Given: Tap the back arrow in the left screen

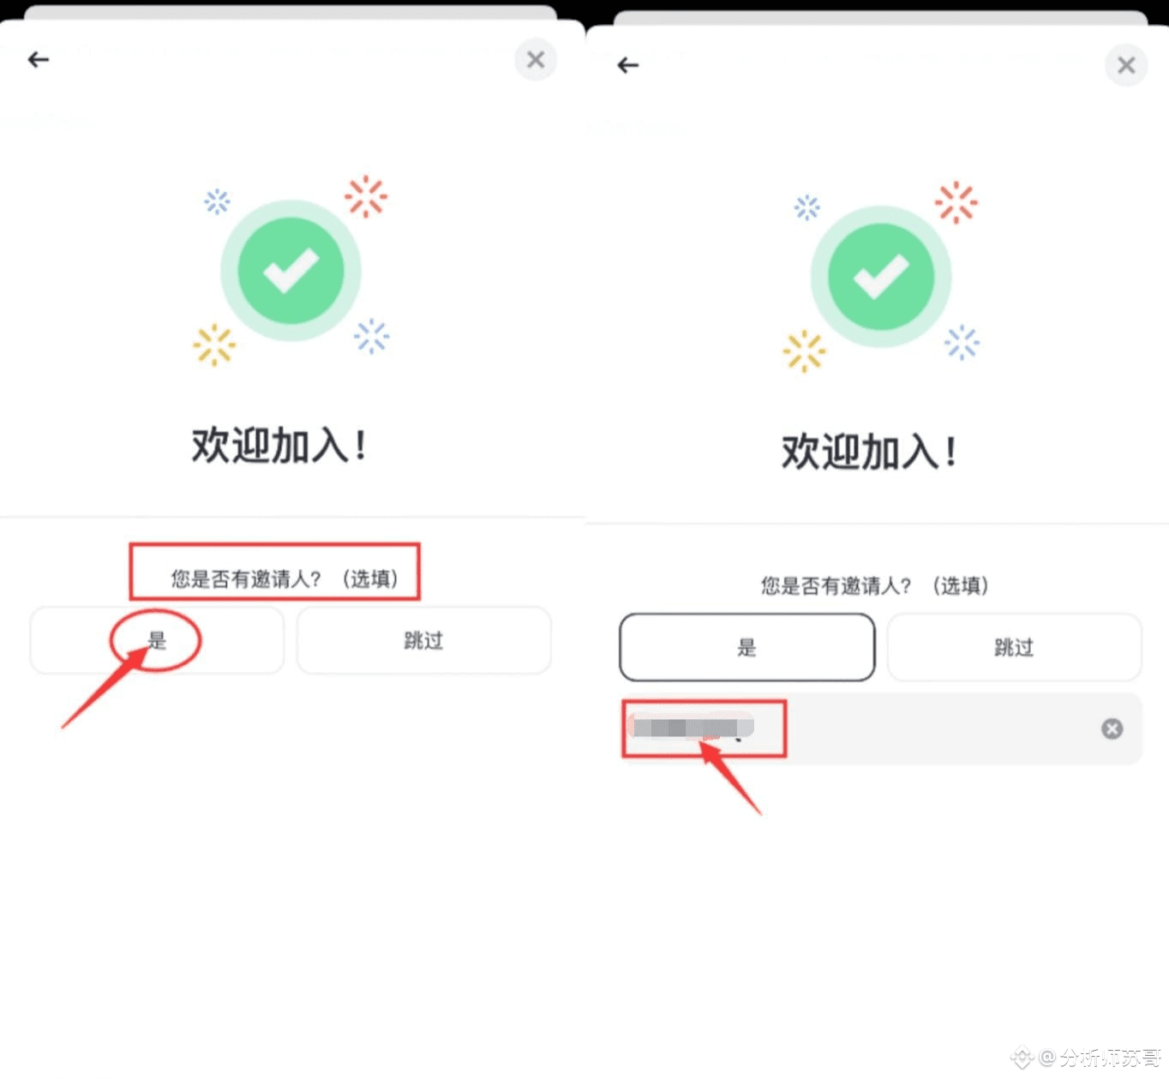Looking at the screenshot, I should coord(38,59).
